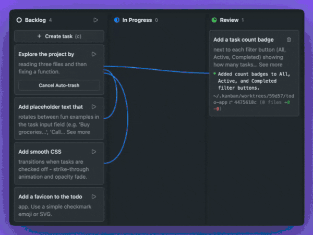Click the In Progress half-circle status icon
The height and width of the screenshot is (235, 313).
tap(117, 20)
